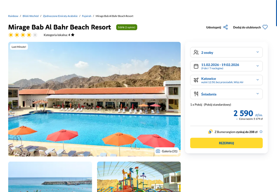The width and height of the screenshot is (277, 192).
Task: Click the fork and knife meal icon
Action: click(x=196, y=94)
